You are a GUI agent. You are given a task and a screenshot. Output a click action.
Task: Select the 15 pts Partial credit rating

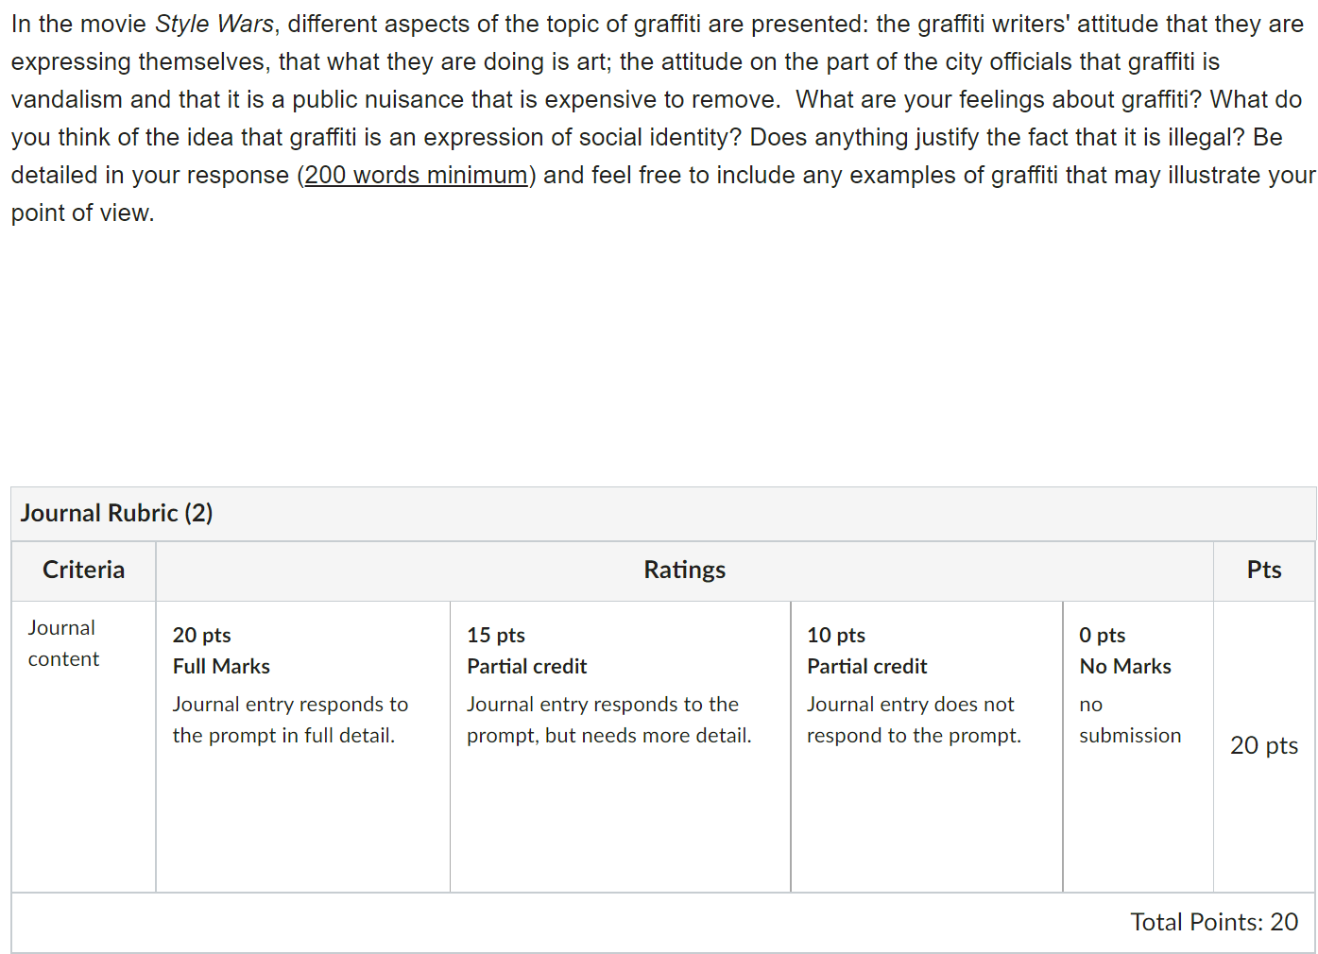coord(620,746)
